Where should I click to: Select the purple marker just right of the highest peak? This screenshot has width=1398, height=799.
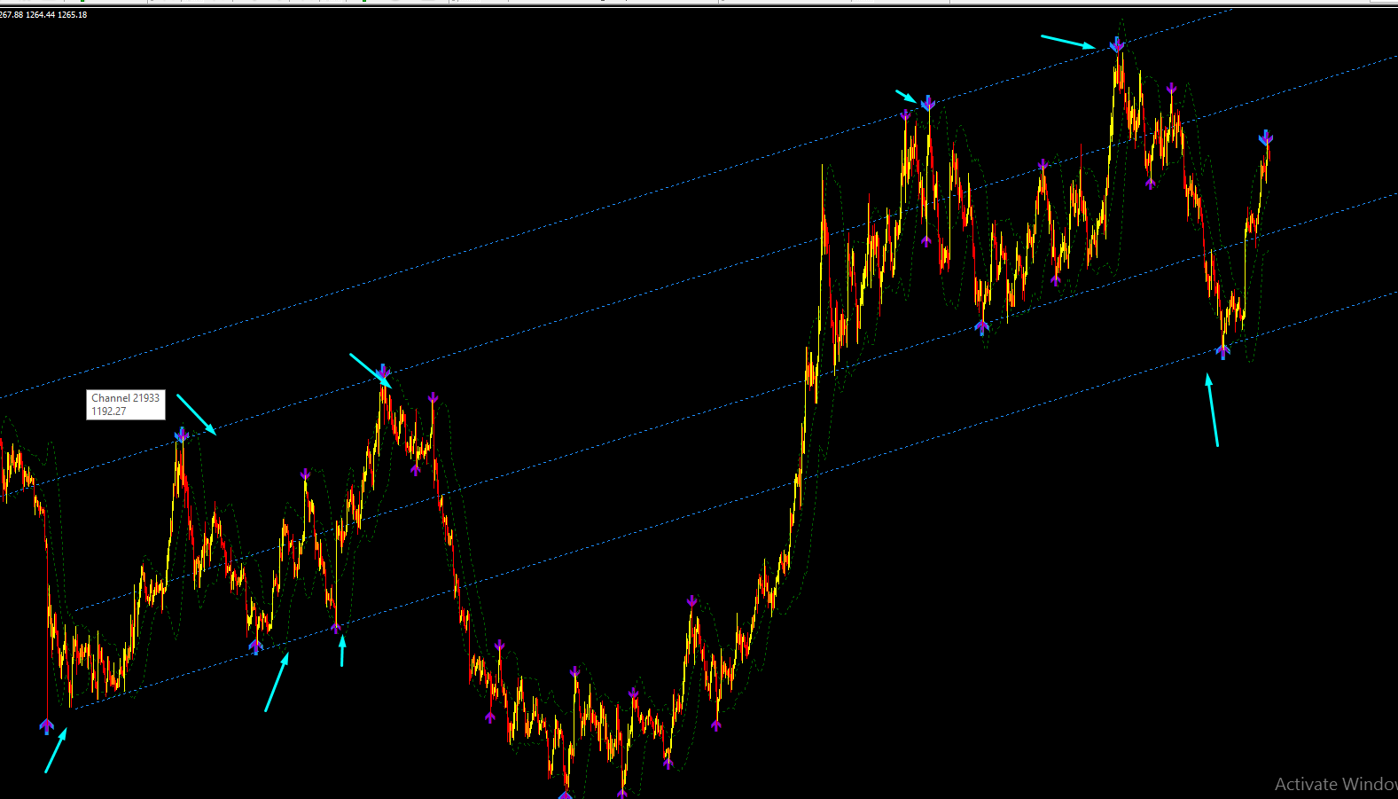pyautogui.click(x=1172, y=89)
